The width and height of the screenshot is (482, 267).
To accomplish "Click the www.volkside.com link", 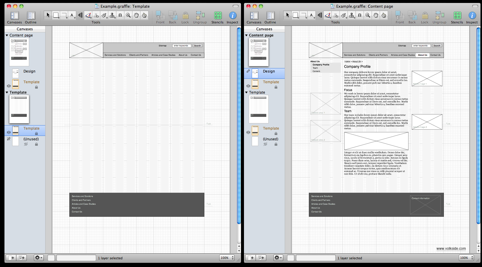I will click(451, 249).
